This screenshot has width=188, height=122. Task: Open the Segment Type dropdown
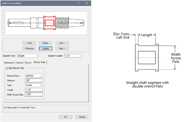pyautogui.click(x=28, y=56)
